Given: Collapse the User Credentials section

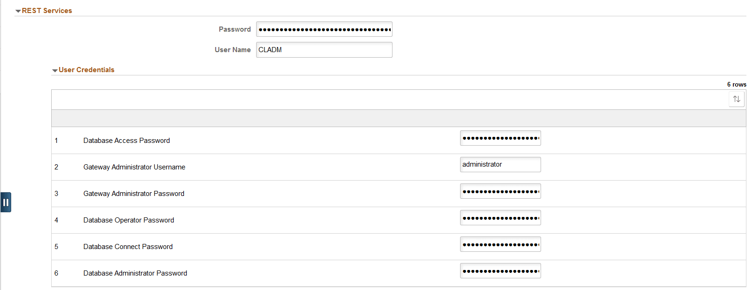Looking at the screenshot, I should pyautogui.click(x=54, y=70).
